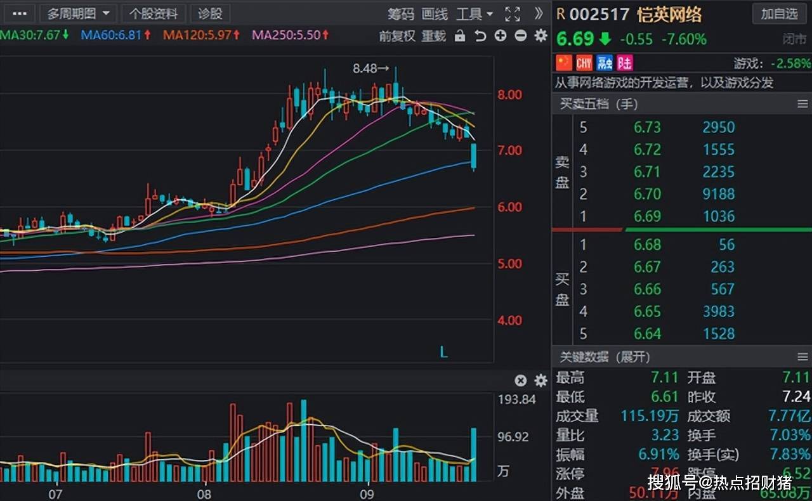
Task: Click the MA120:5.97 indicator label
Action: (202, 35)
